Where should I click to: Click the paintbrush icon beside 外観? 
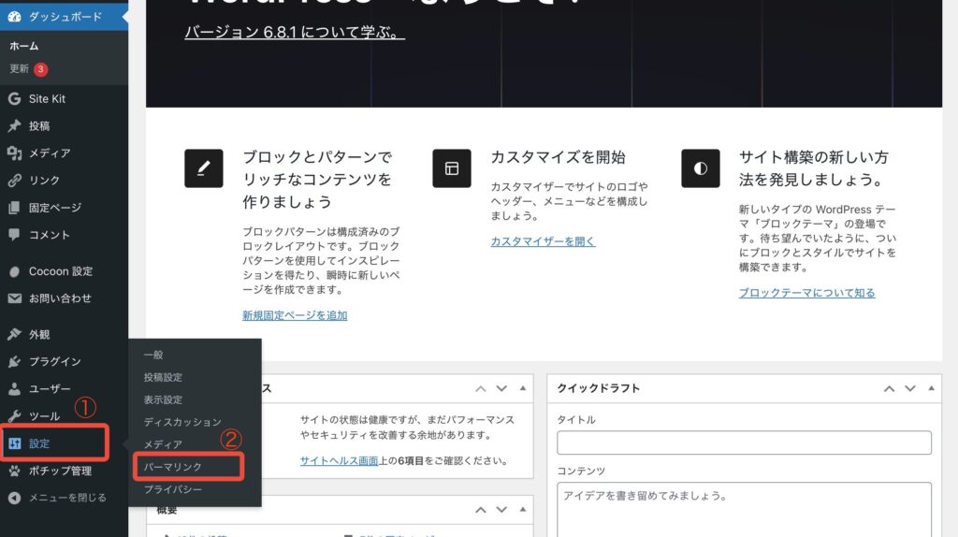point(14,334)
